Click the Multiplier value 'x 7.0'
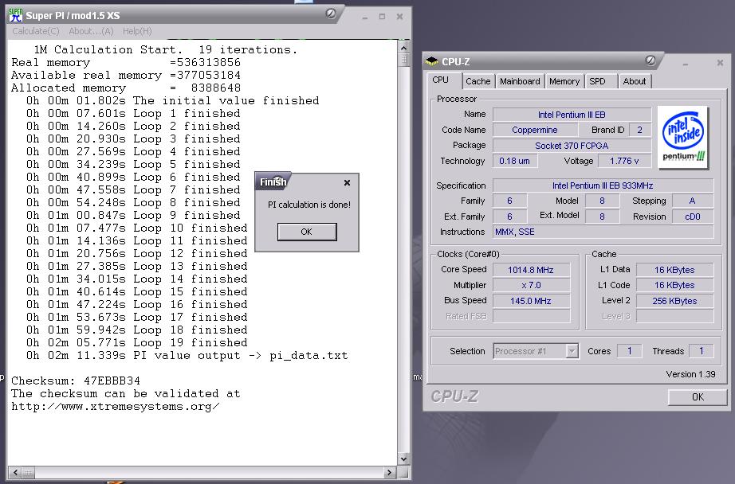Viewport: 735px width, 484px height. point(531,285)
